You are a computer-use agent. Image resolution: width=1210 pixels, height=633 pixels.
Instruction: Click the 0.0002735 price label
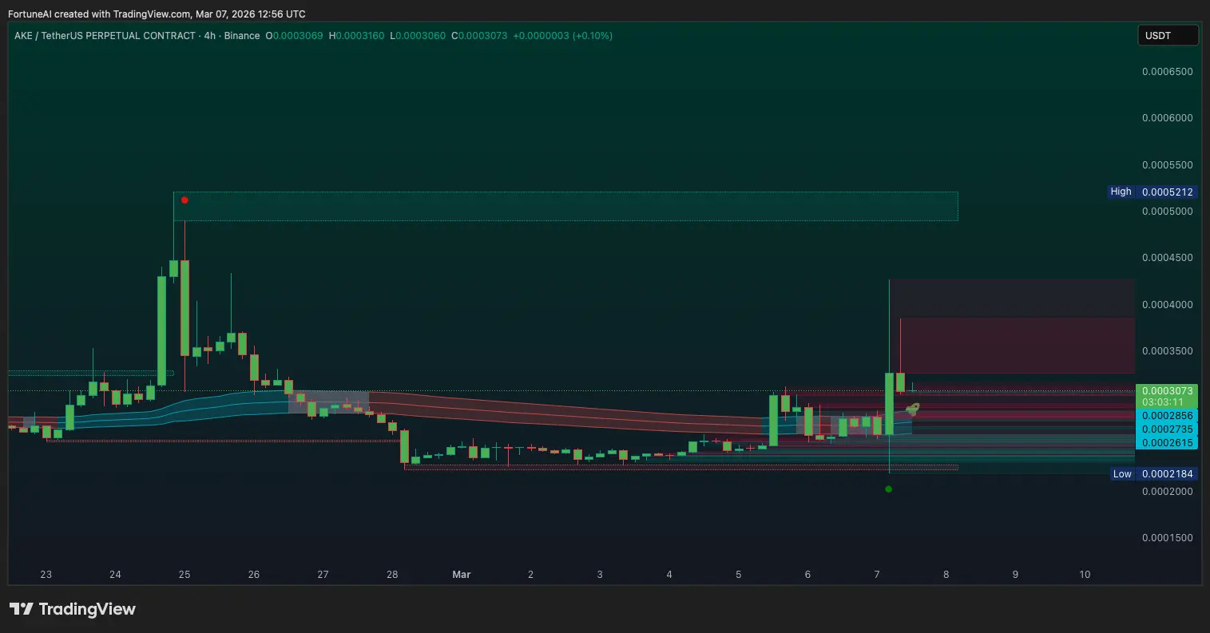click(x=1167, y=429)
